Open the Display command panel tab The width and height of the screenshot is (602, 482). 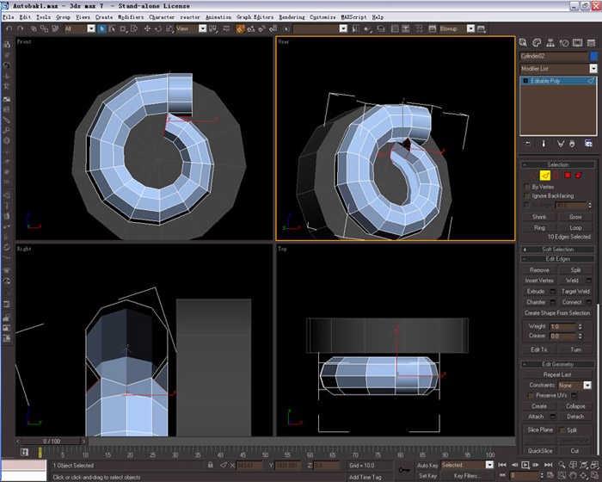pyautogui.click(x=577, y=43)
